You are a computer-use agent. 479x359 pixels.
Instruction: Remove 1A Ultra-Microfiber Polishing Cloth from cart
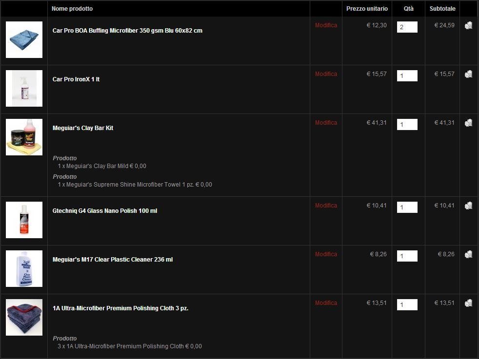(469, 303)
